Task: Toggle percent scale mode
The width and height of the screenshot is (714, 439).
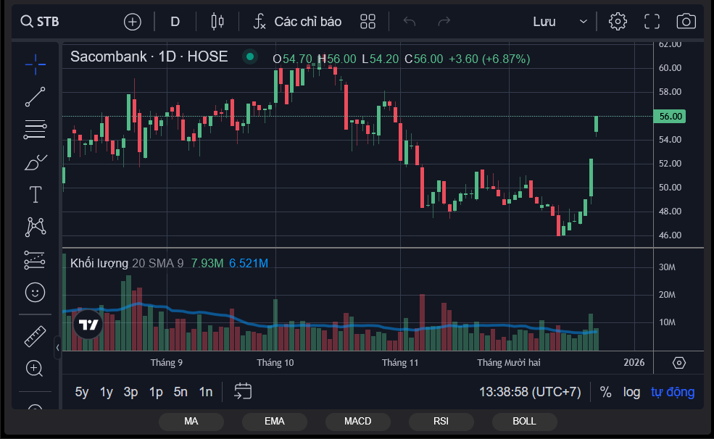Action: point(605,392)
